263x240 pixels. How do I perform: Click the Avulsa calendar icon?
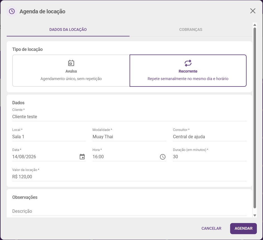71,63
